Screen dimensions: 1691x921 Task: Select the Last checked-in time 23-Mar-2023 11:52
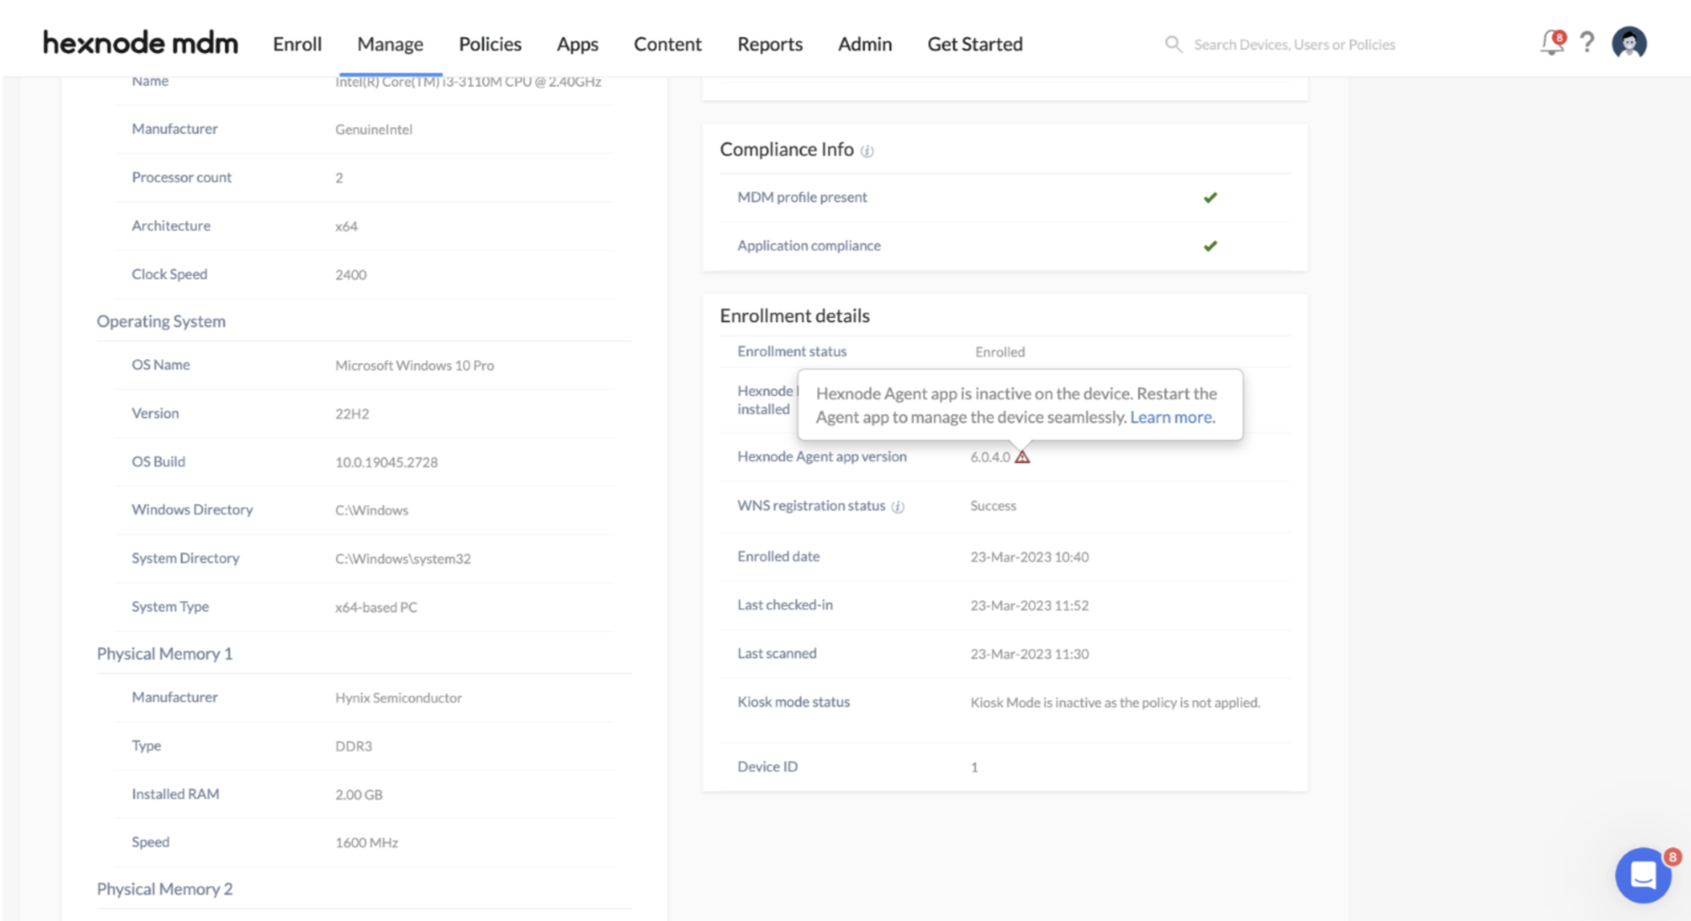[1029, 606]
